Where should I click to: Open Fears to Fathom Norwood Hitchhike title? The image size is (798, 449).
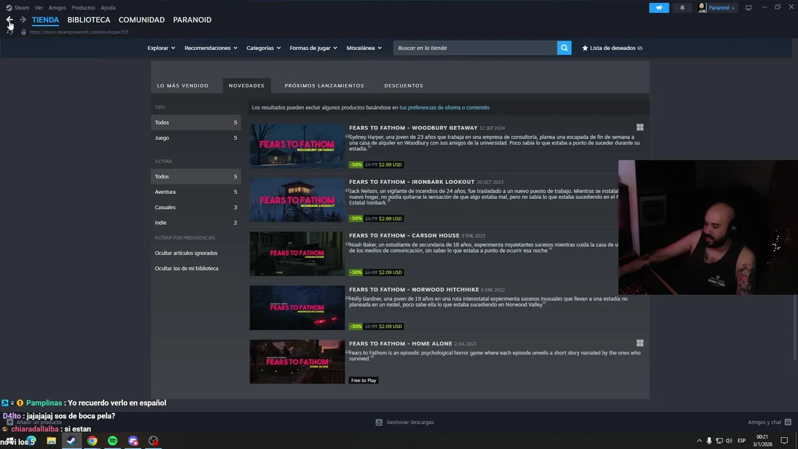coord(414,289)
